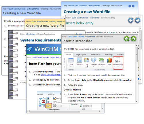144x124 pixels.
Task: Click Word skills breadcrumb in Insert index entry window
Action: [94, 18]
